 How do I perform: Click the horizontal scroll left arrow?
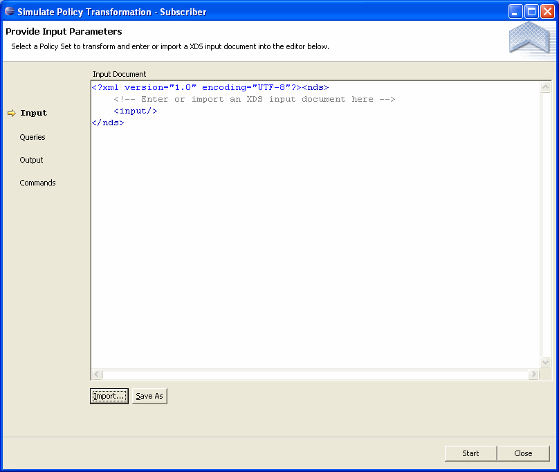(97, 374)
